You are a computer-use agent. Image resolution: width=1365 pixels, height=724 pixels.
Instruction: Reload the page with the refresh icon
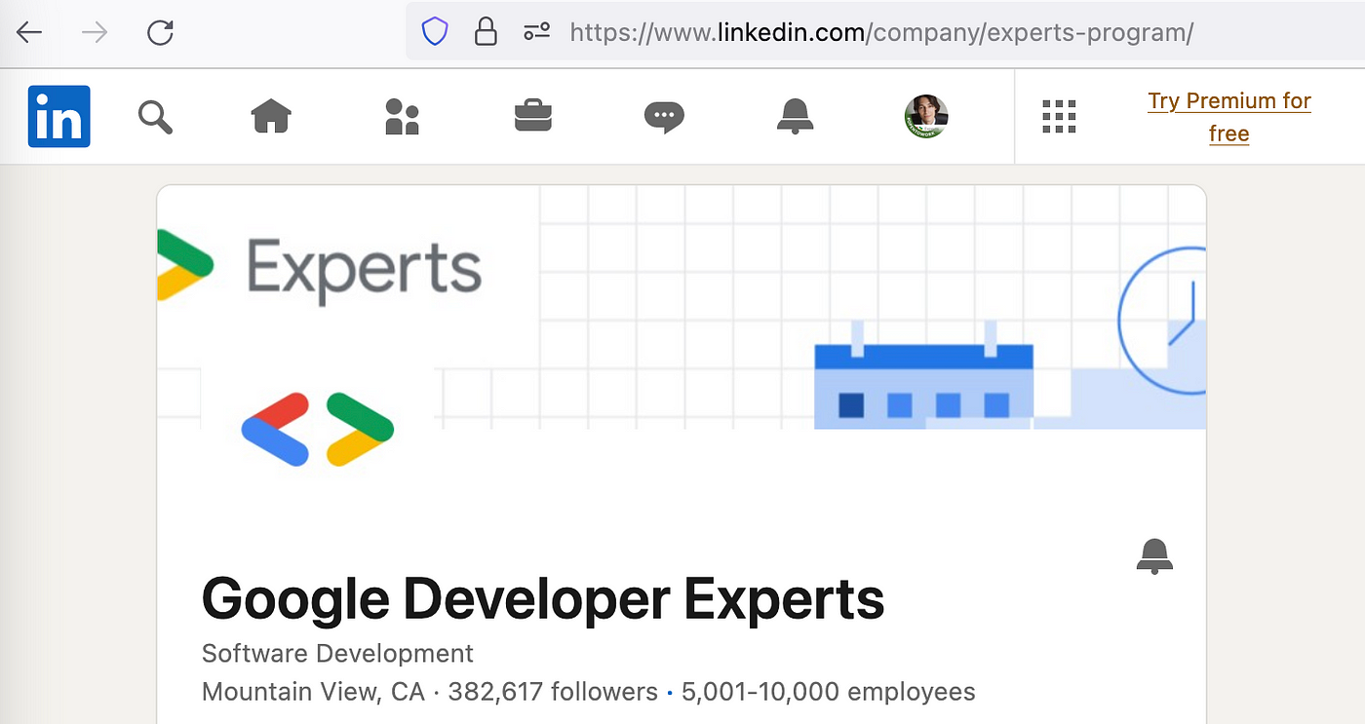(160, 32)
